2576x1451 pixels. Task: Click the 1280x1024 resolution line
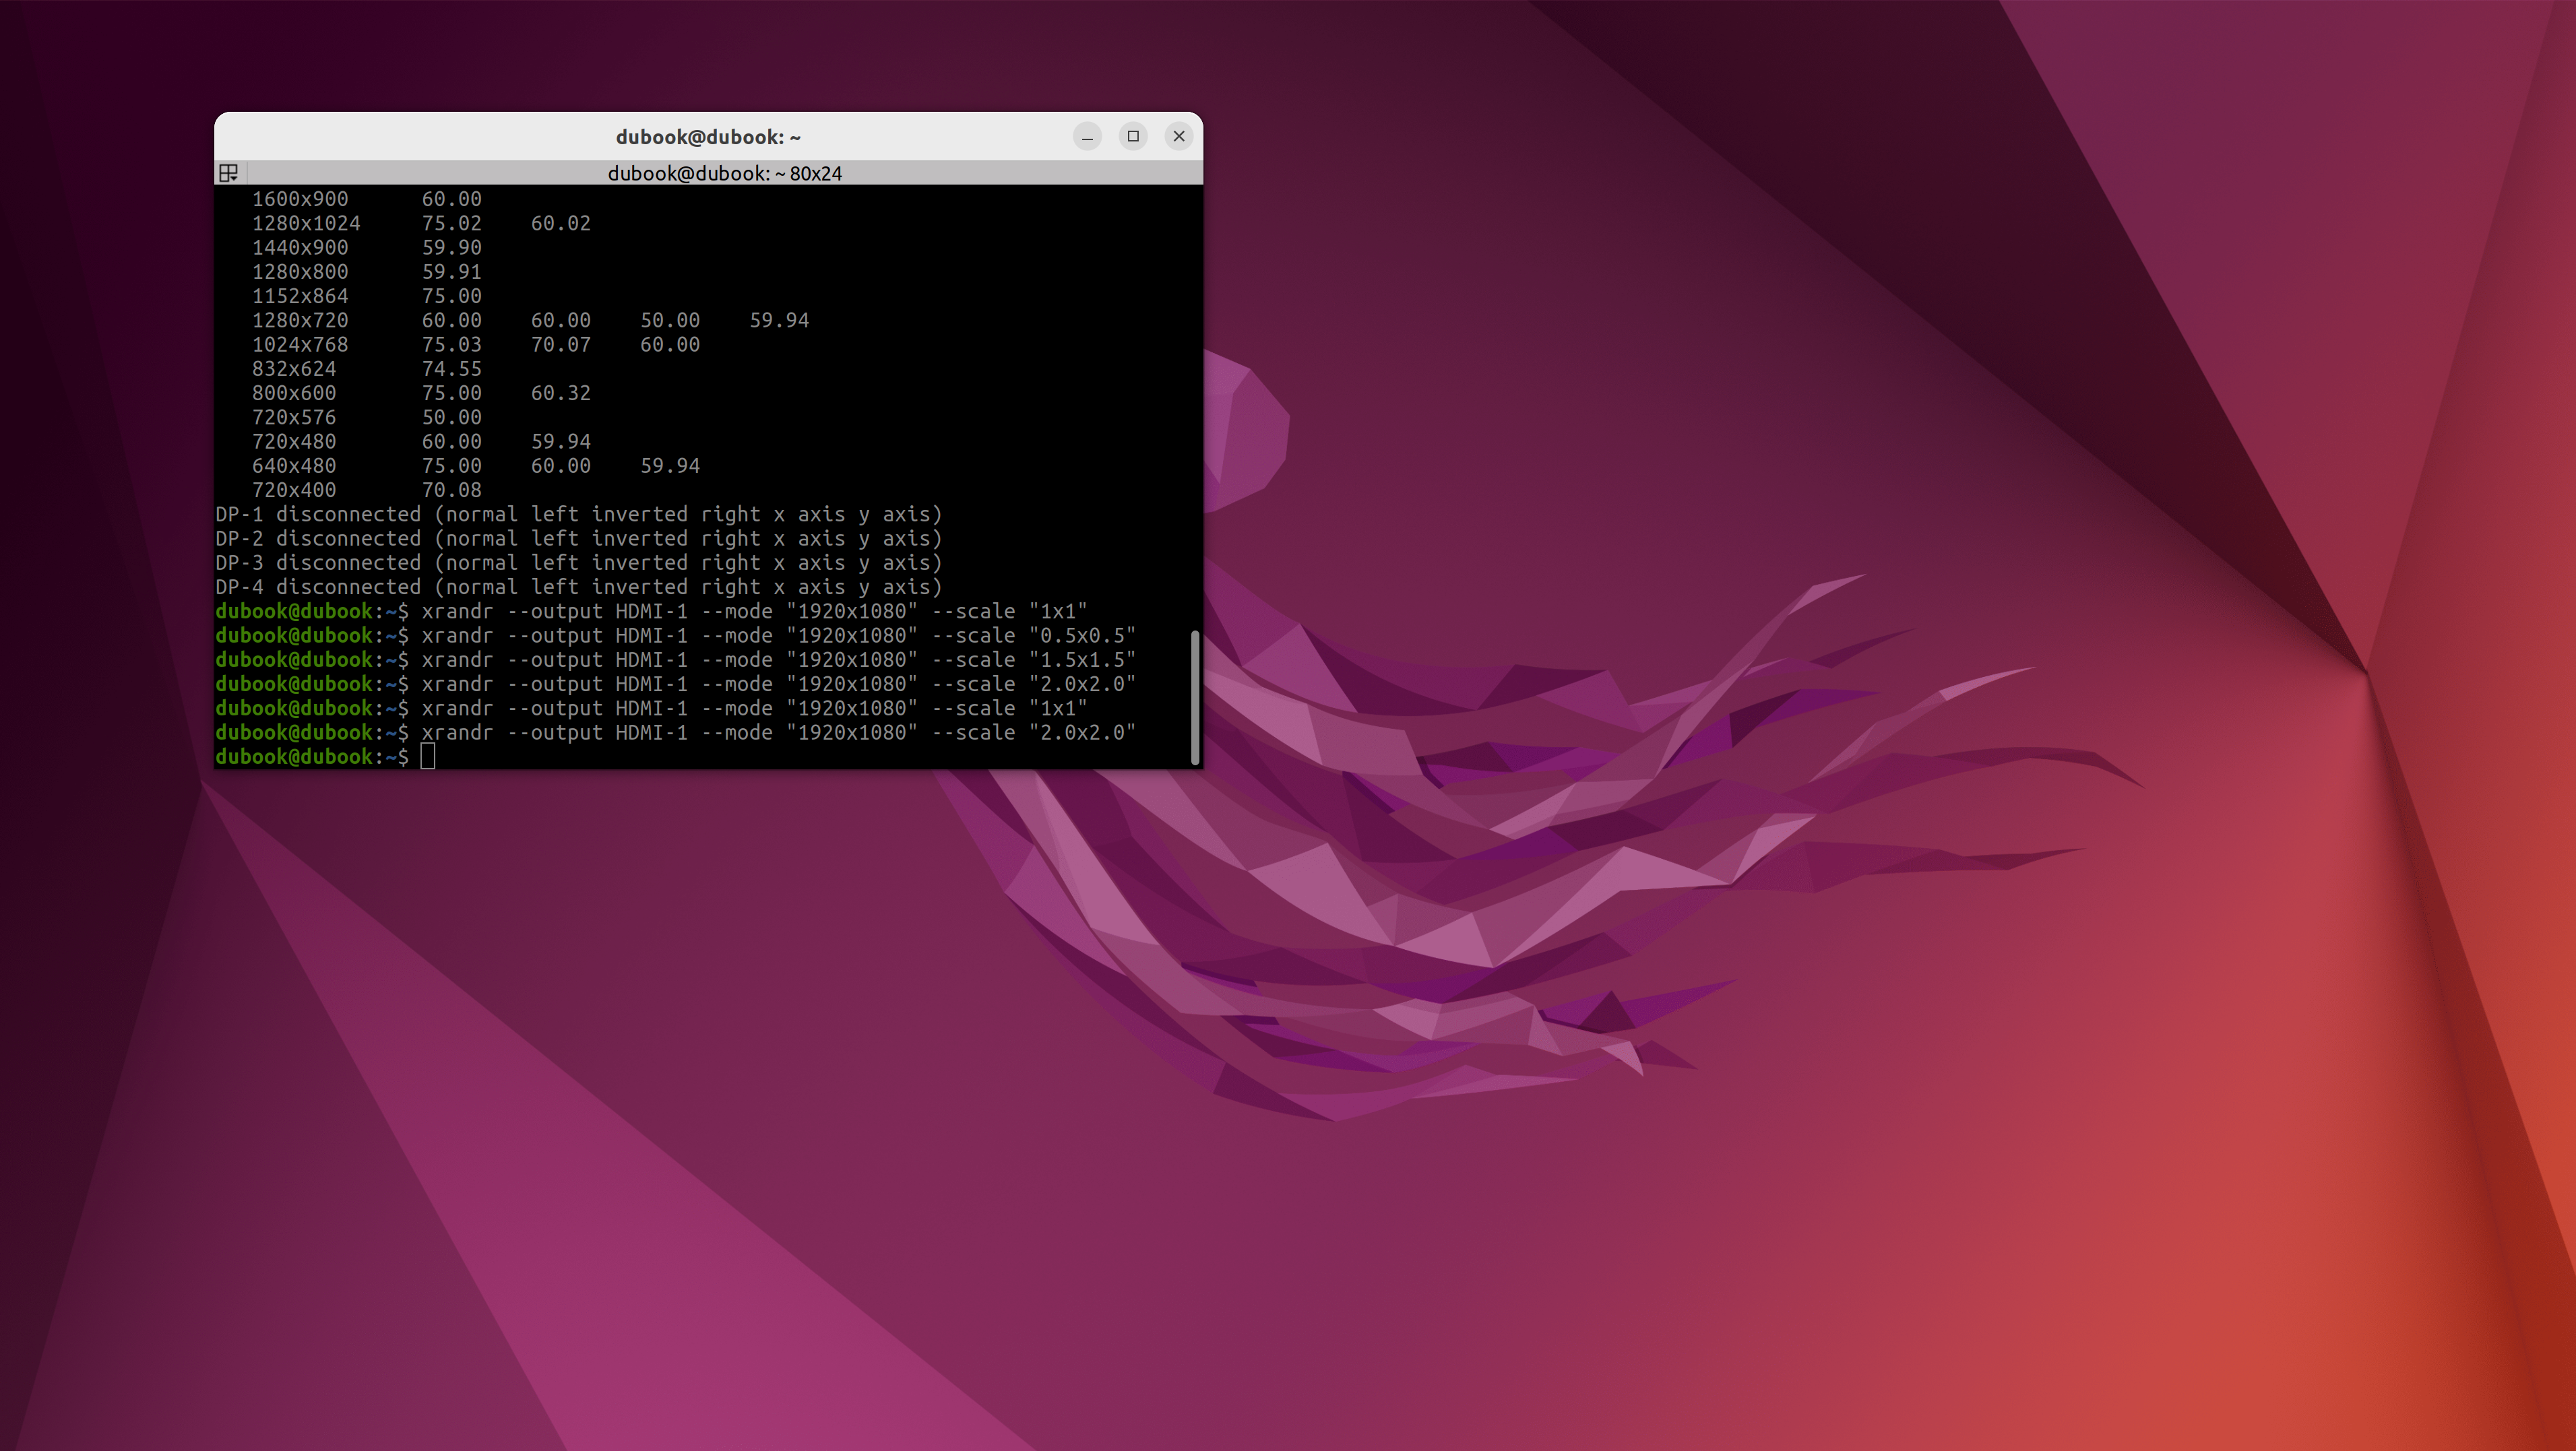click(306, 223)
